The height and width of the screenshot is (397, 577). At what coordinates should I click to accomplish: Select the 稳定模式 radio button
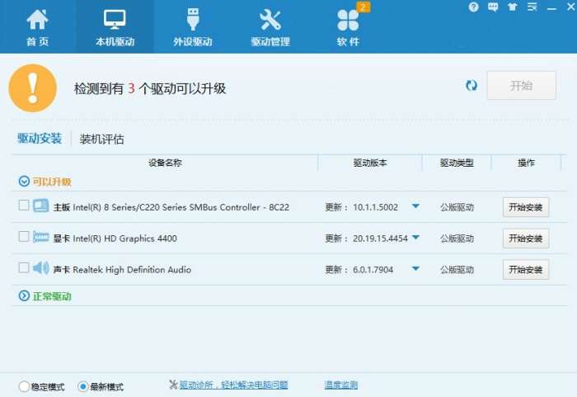point(24,386)
